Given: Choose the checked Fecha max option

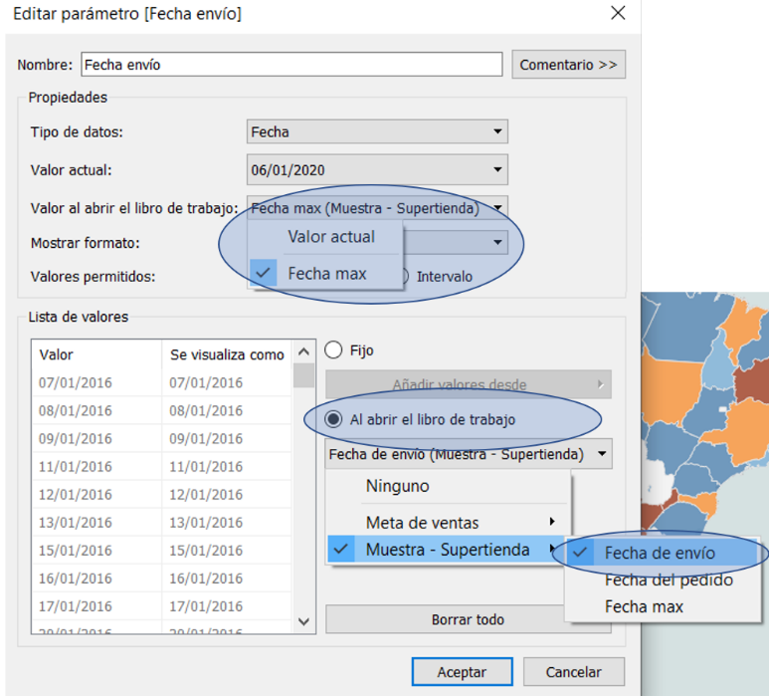Looking at the screenshot, I should pos(326,274).
